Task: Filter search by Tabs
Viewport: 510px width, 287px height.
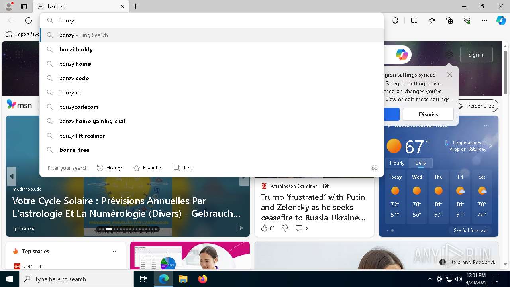Action: 183,168
